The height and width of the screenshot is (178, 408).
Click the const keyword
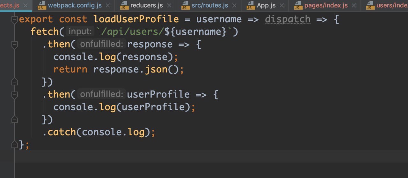point(73,19)
